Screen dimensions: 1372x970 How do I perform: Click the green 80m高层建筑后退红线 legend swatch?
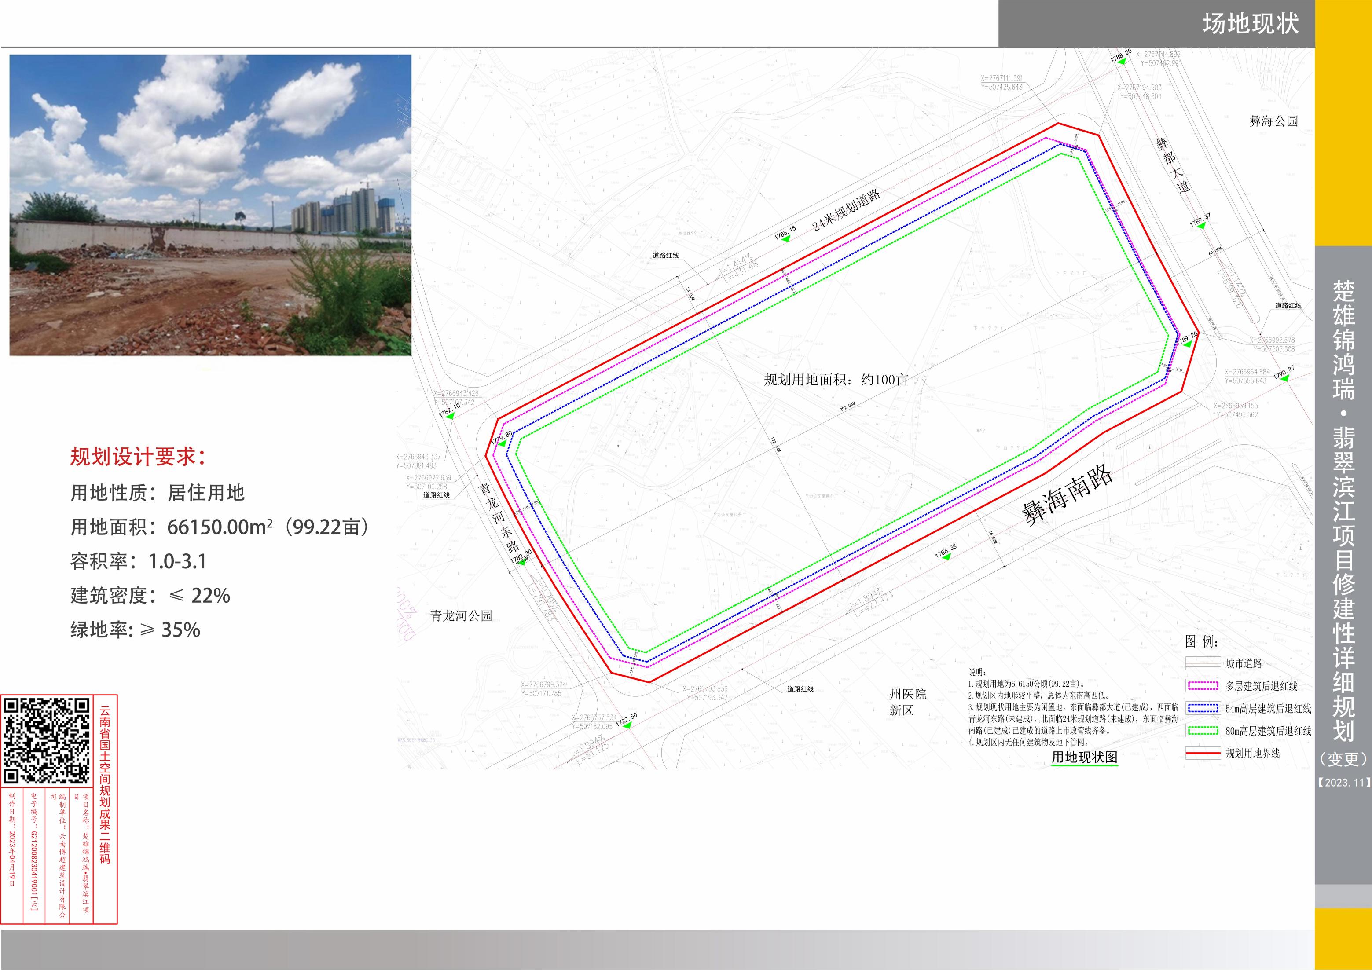[1203, 731]
